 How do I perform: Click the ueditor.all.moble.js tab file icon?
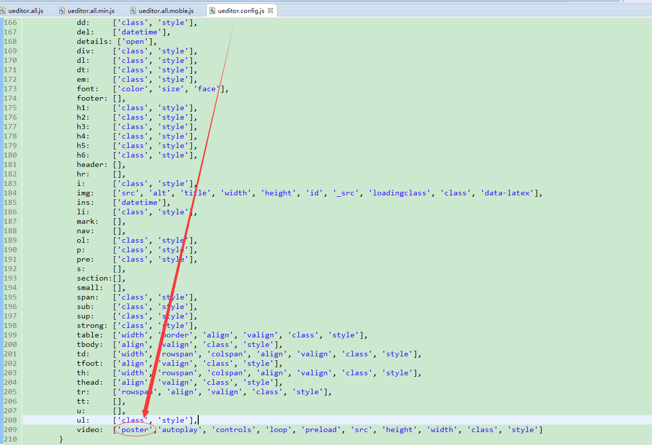tap(133, 10)
